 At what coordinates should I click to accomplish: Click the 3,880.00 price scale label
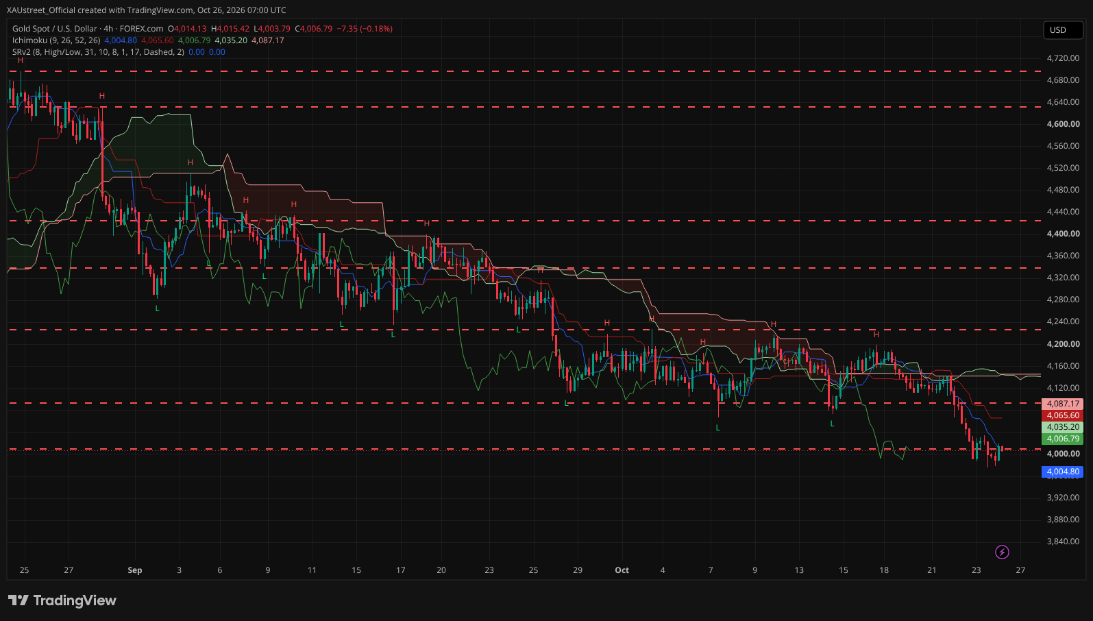[1063, 520]
